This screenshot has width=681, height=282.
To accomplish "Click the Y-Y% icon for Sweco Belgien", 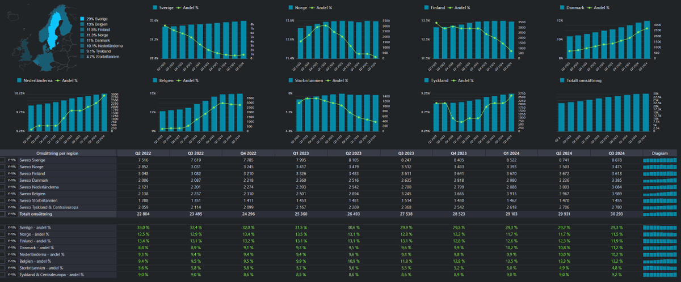I will point(12,194).
